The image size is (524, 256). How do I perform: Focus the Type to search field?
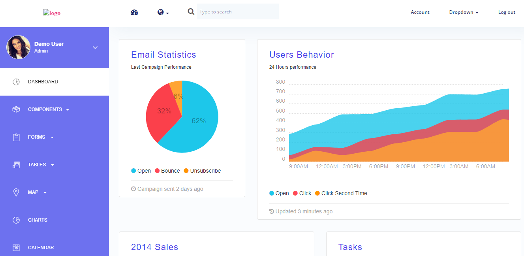coord(238,12)
